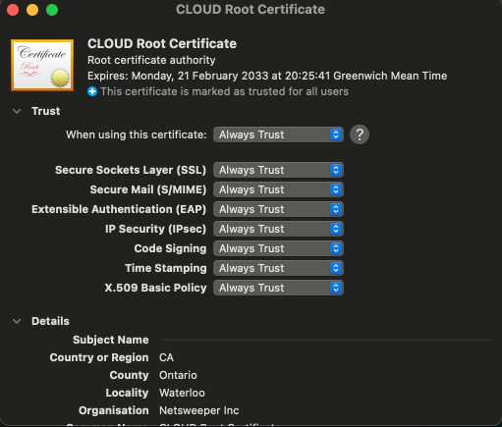Open the question mark help button

(x=360, y=134)
